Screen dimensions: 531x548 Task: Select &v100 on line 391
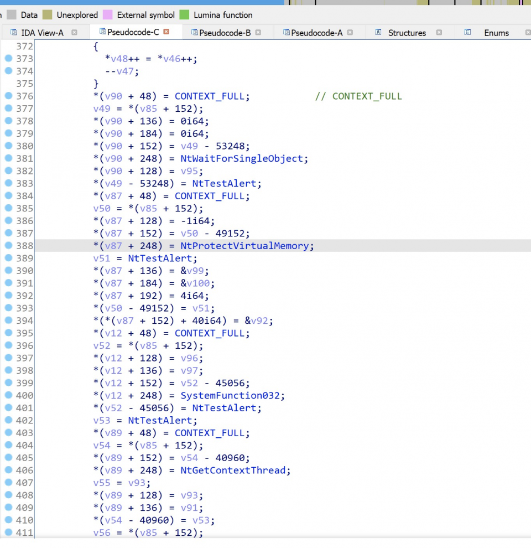195,283
